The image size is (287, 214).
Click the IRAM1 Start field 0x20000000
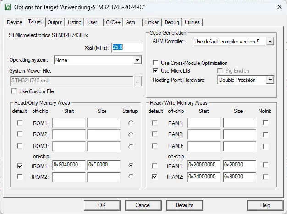tap(204, 165)
